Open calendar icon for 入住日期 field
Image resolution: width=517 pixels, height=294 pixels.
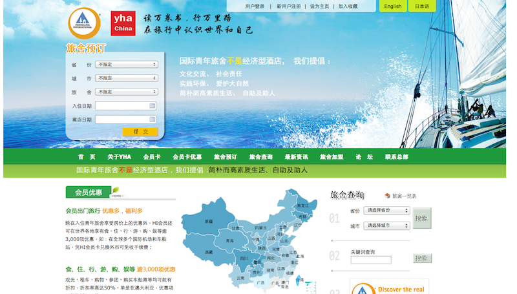point(152,106)
